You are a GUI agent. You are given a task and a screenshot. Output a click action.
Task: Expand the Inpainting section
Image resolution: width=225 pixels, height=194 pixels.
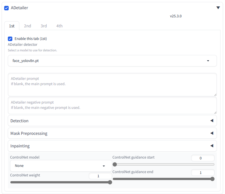coord(112,146)
